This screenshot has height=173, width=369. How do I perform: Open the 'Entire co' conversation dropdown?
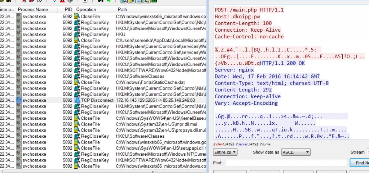[225, 152]
